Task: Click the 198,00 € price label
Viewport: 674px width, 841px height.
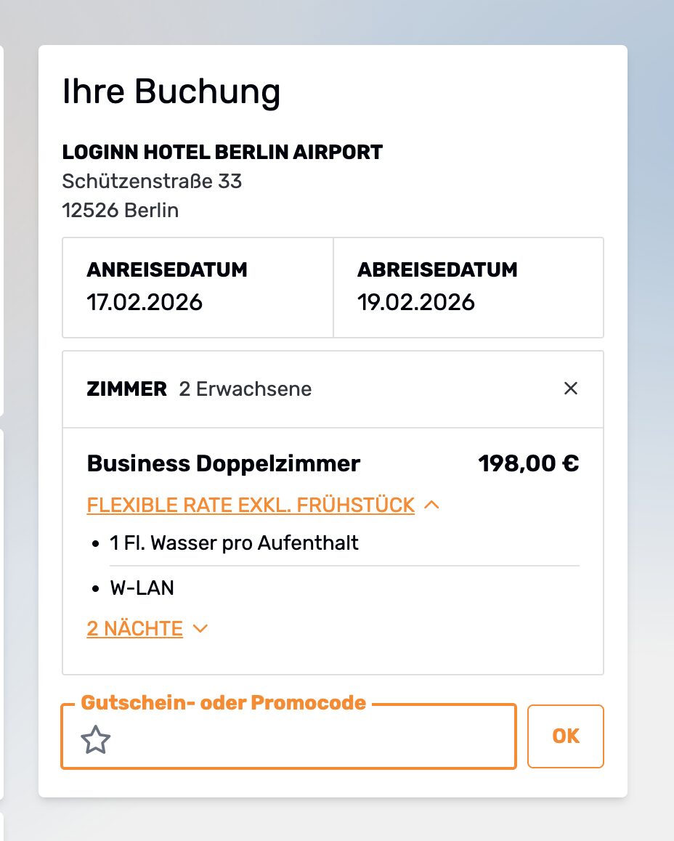Action: pos(529,463)
